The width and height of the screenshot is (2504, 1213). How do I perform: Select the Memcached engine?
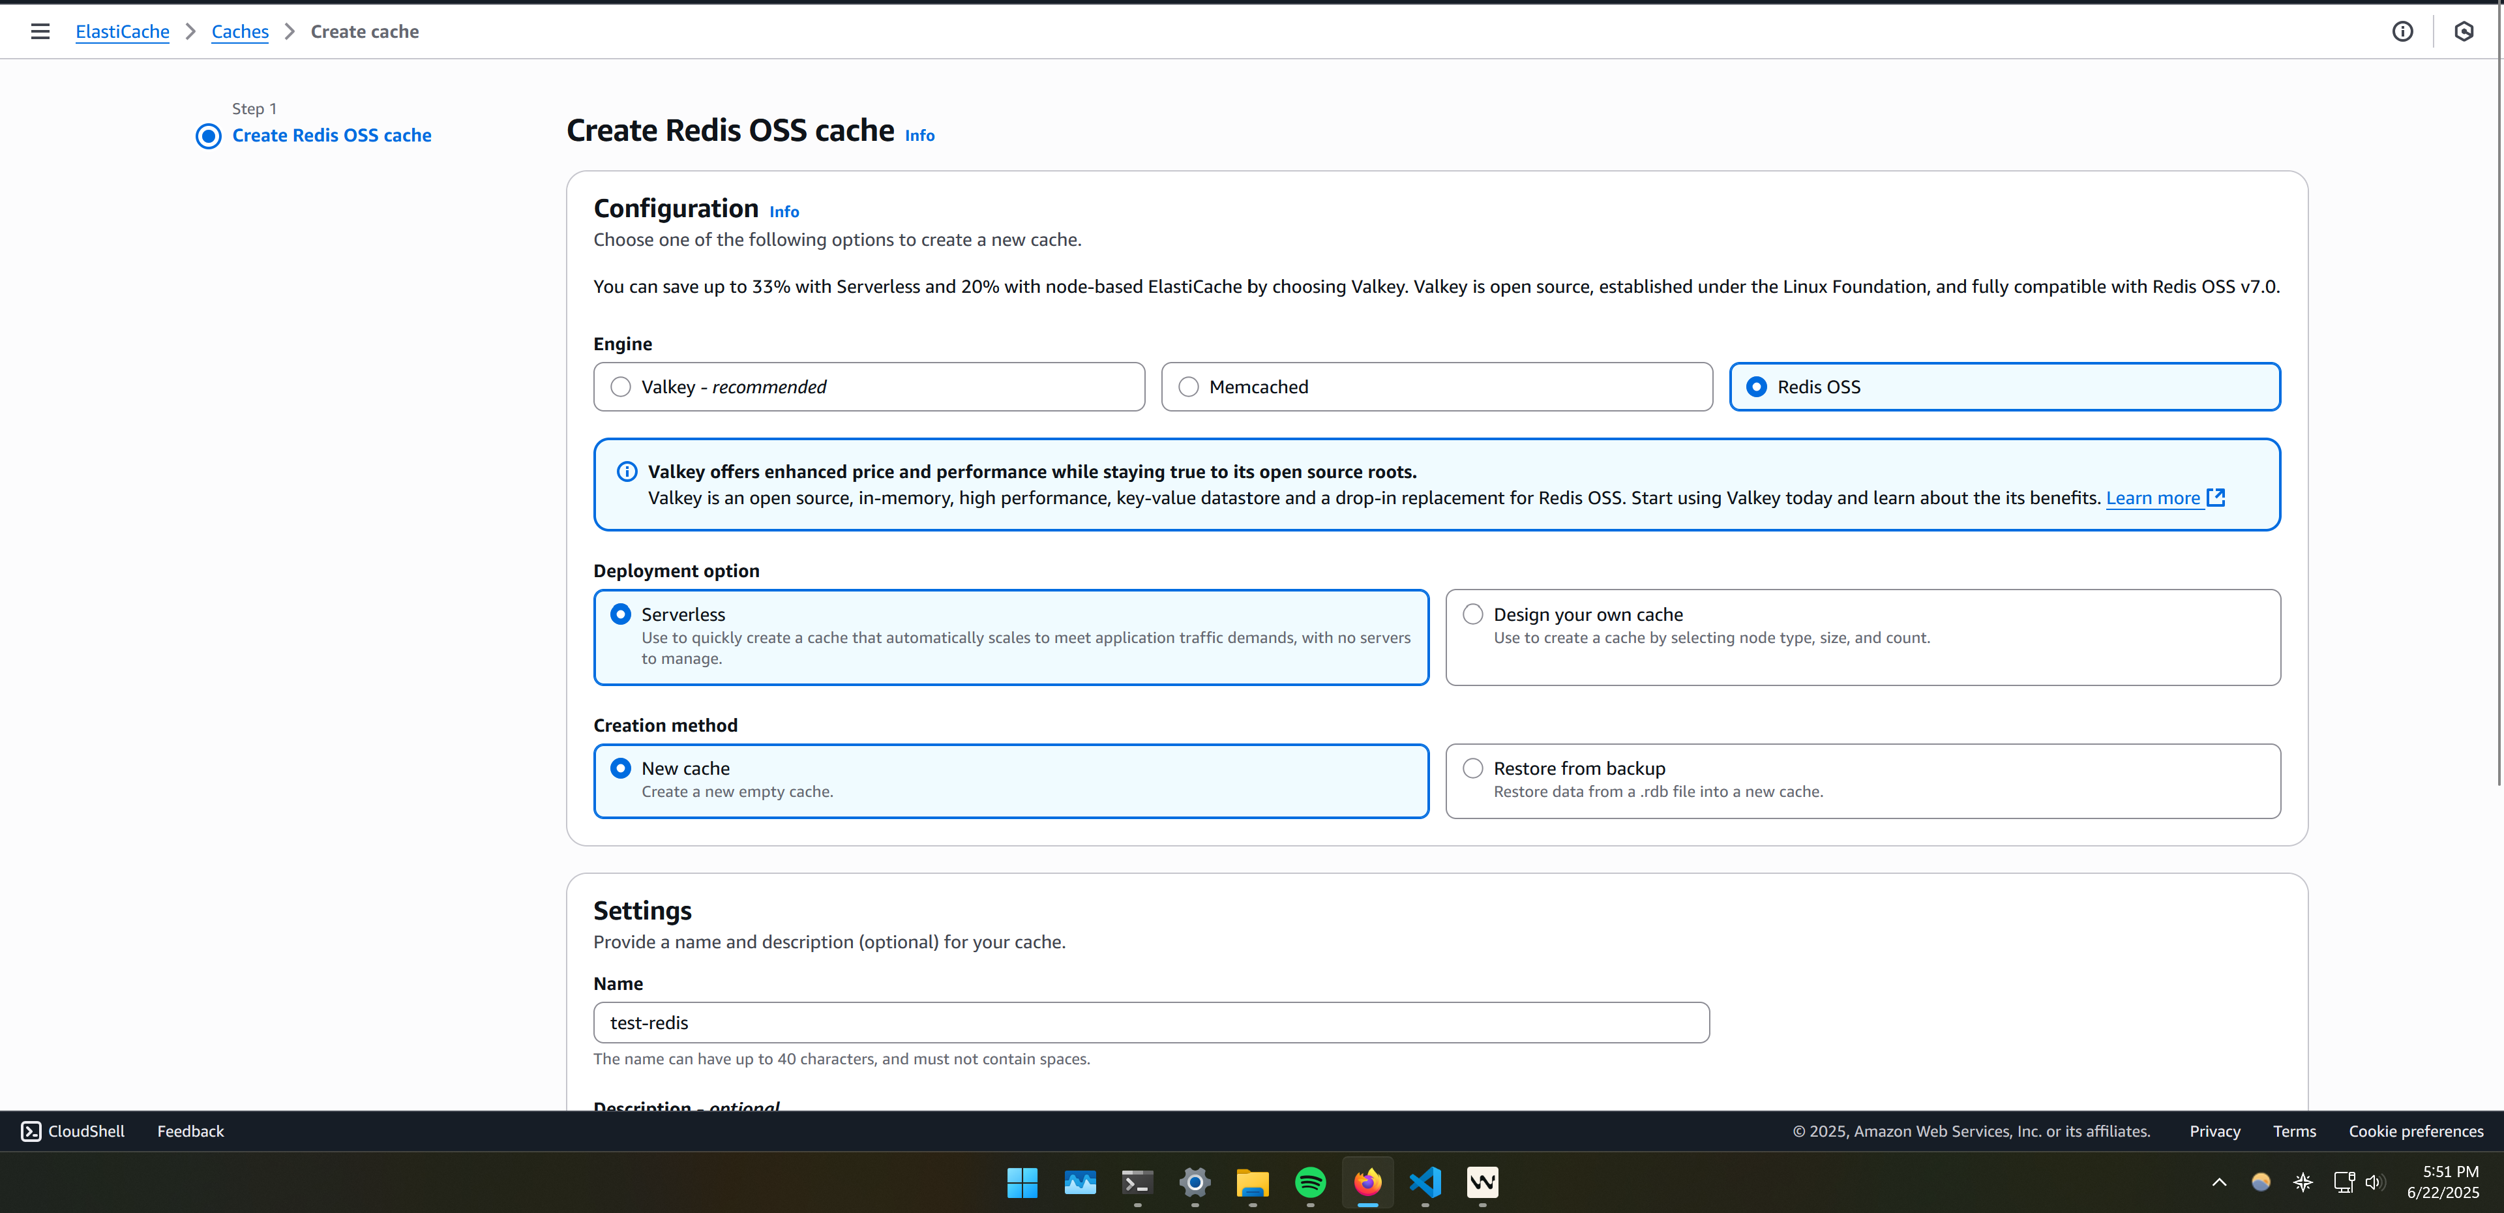pyautogui.click(x=1437, y=387)
